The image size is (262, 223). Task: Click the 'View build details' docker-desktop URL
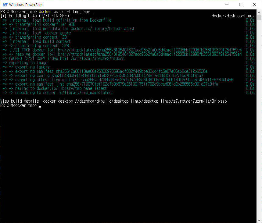click(135, 101)
